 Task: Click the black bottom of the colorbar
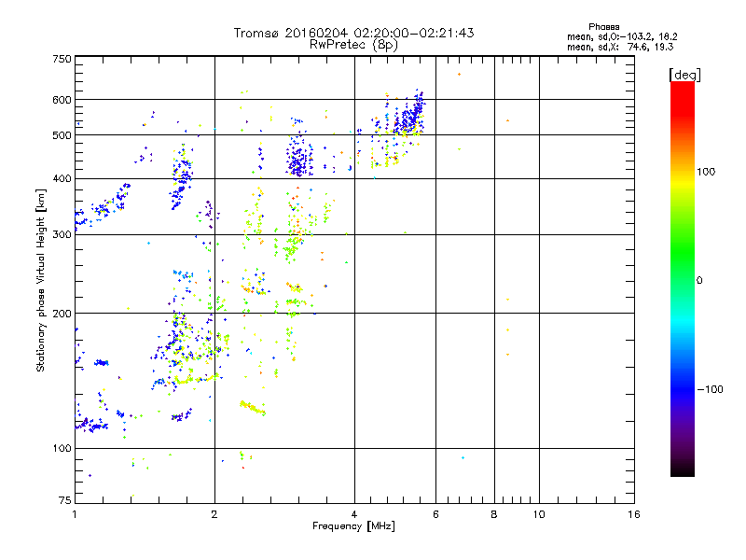point(683,469)
